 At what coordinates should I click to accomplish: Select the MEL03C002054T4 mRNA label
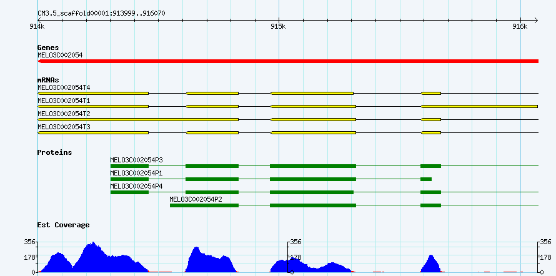[x=64, y=87]
